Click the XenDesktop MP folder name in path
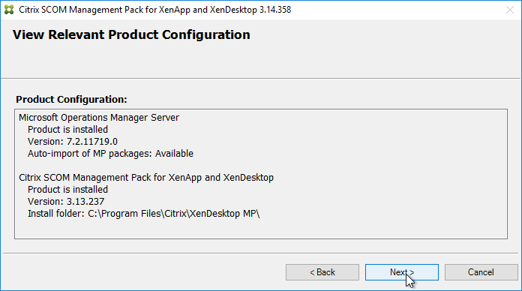This screenshot has height=291, width=522. pos(223,214)
